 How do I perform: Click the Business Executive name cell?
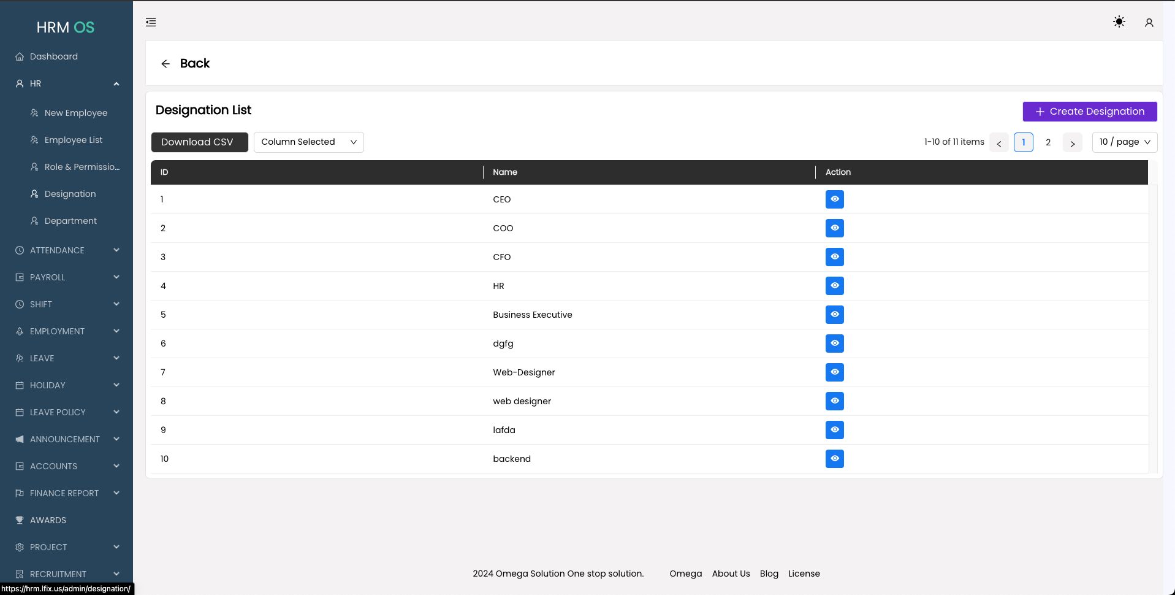pyautogui.click(x=533, y=315)
